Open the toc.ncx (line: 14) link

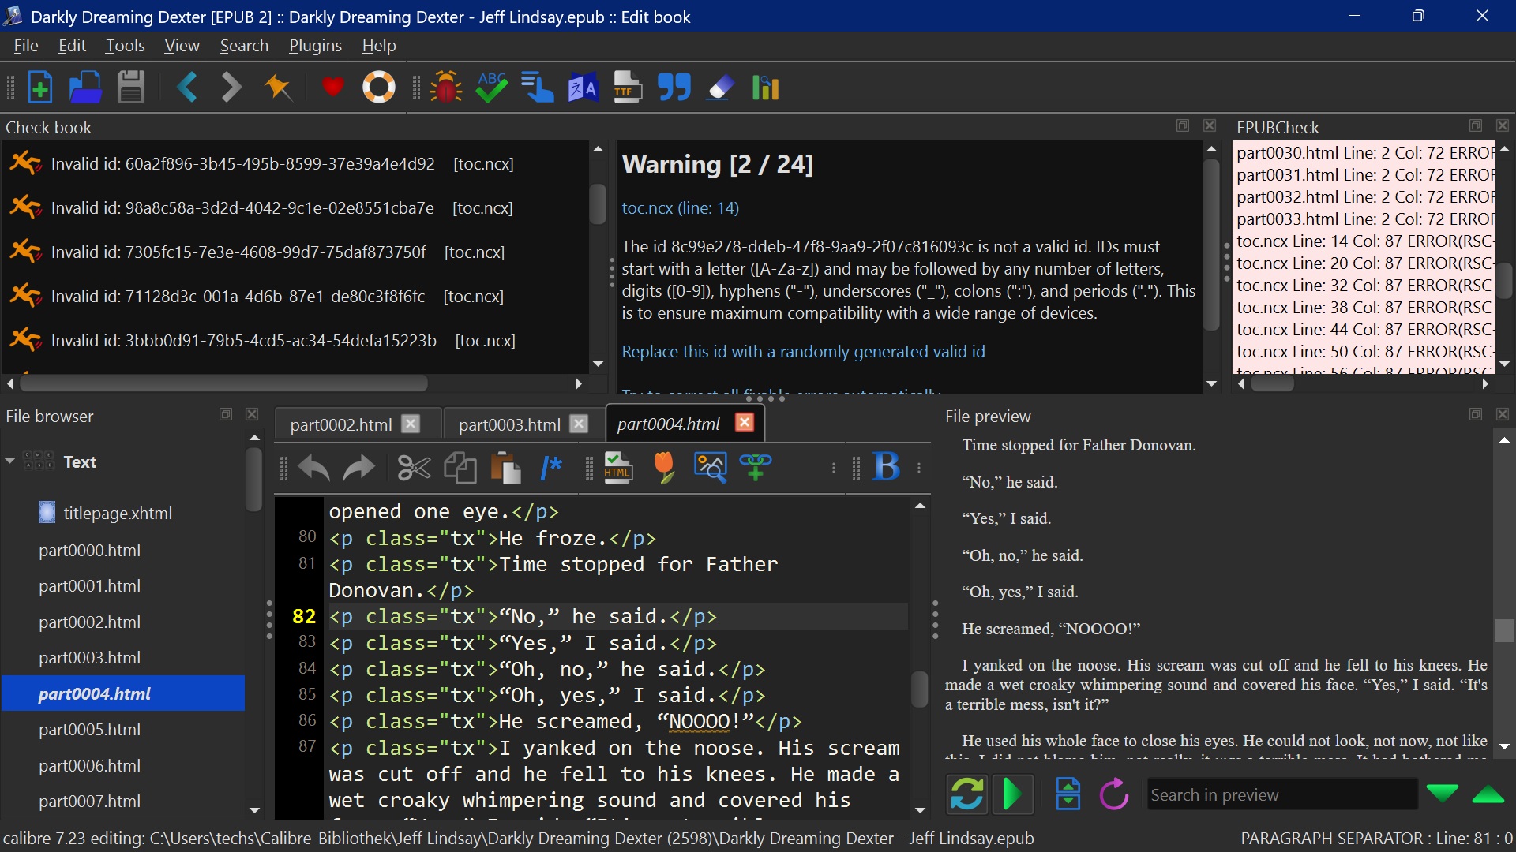pos(680,208)
